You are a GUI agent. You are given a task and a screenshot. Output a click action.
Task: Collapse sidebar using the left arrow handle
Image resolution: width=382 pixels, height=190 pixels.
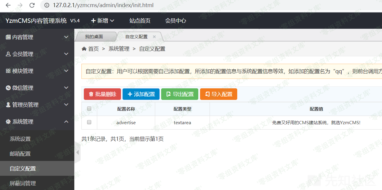[78, 152]
